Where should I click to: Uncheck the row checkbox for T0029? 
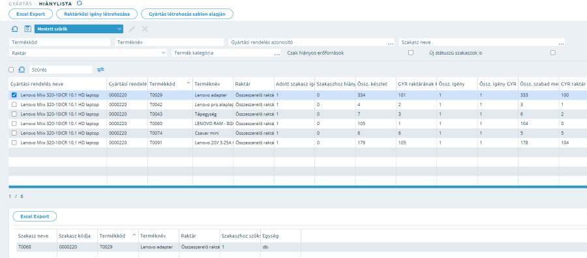tap(14, 95)
